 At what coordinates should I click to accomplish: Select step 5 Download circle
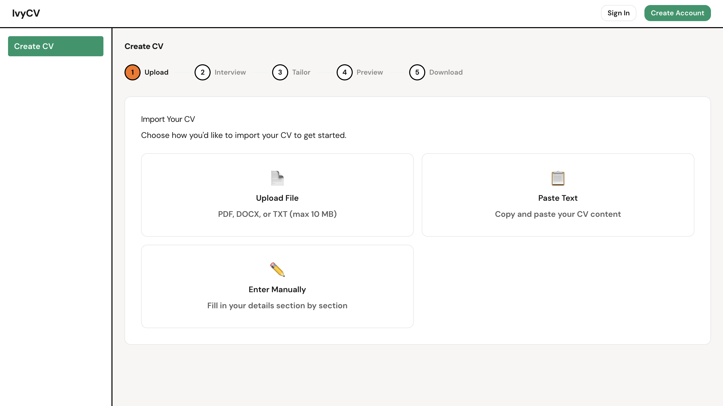[417, 72]
